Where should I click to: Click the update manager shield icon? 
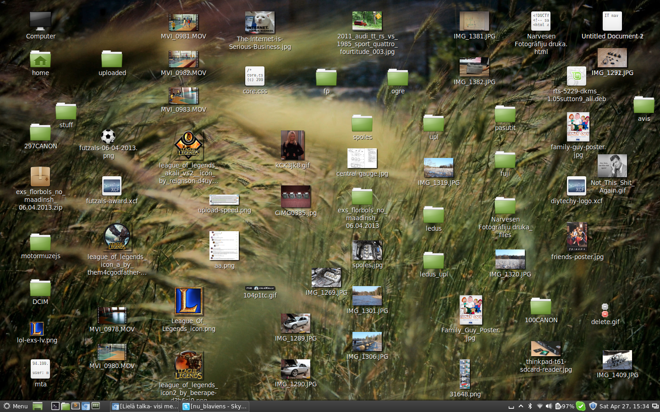pos(593,406)
